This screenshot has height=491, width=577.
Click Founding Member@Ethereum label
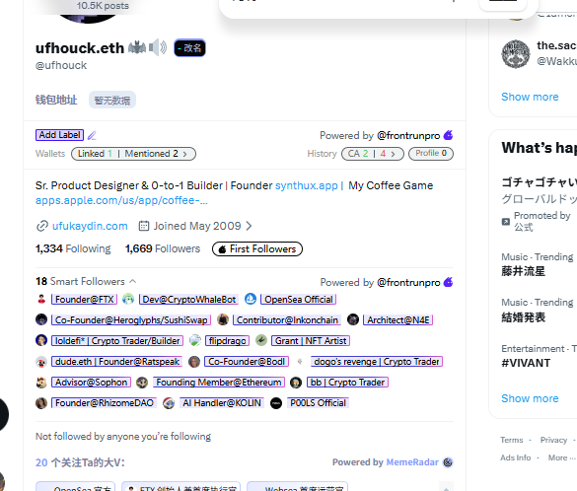click(219, 383)
